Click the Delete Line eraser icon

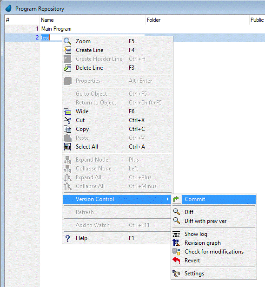click(67, 68)
